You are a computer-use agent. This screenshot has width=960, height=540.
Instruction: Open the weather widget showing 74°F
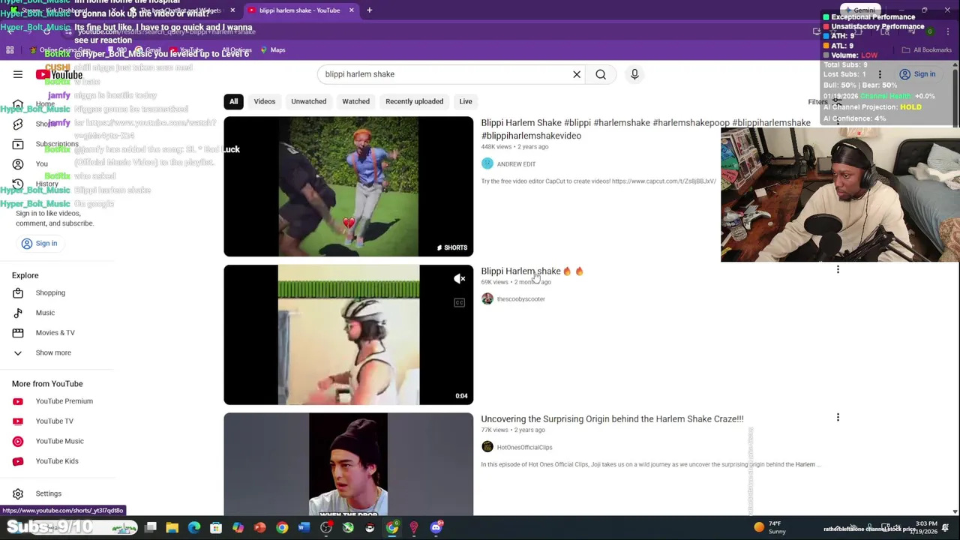point(769,527)
